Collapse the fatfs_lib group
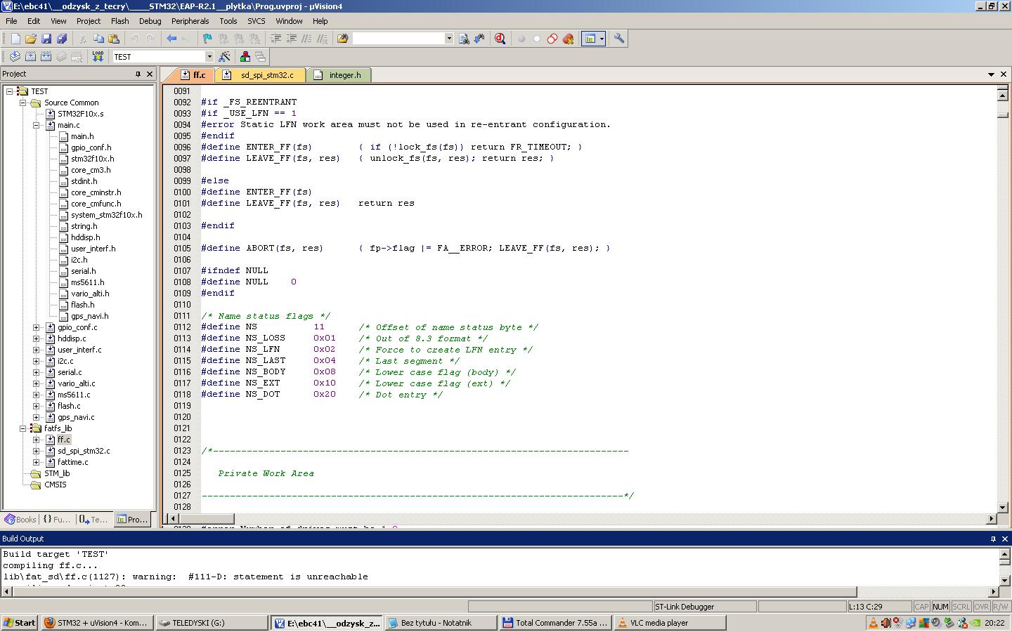Viewport: 1012px width, 632px height. click(x=22, y=428)
